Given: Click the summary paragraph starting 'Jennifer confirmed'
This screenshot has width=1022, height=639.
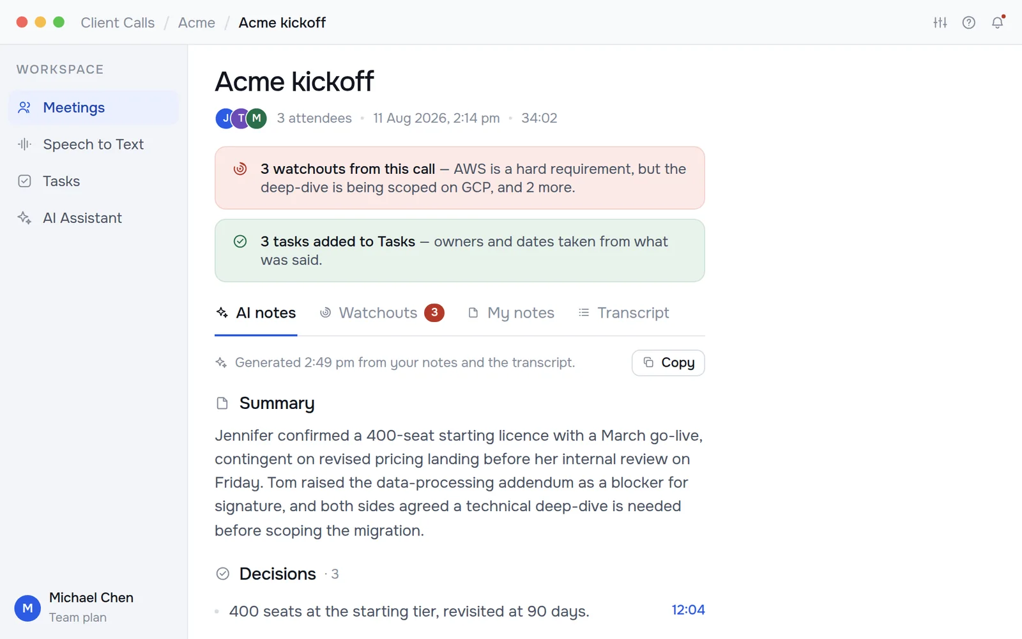Looking at the screenshot, I should [460, 483].
